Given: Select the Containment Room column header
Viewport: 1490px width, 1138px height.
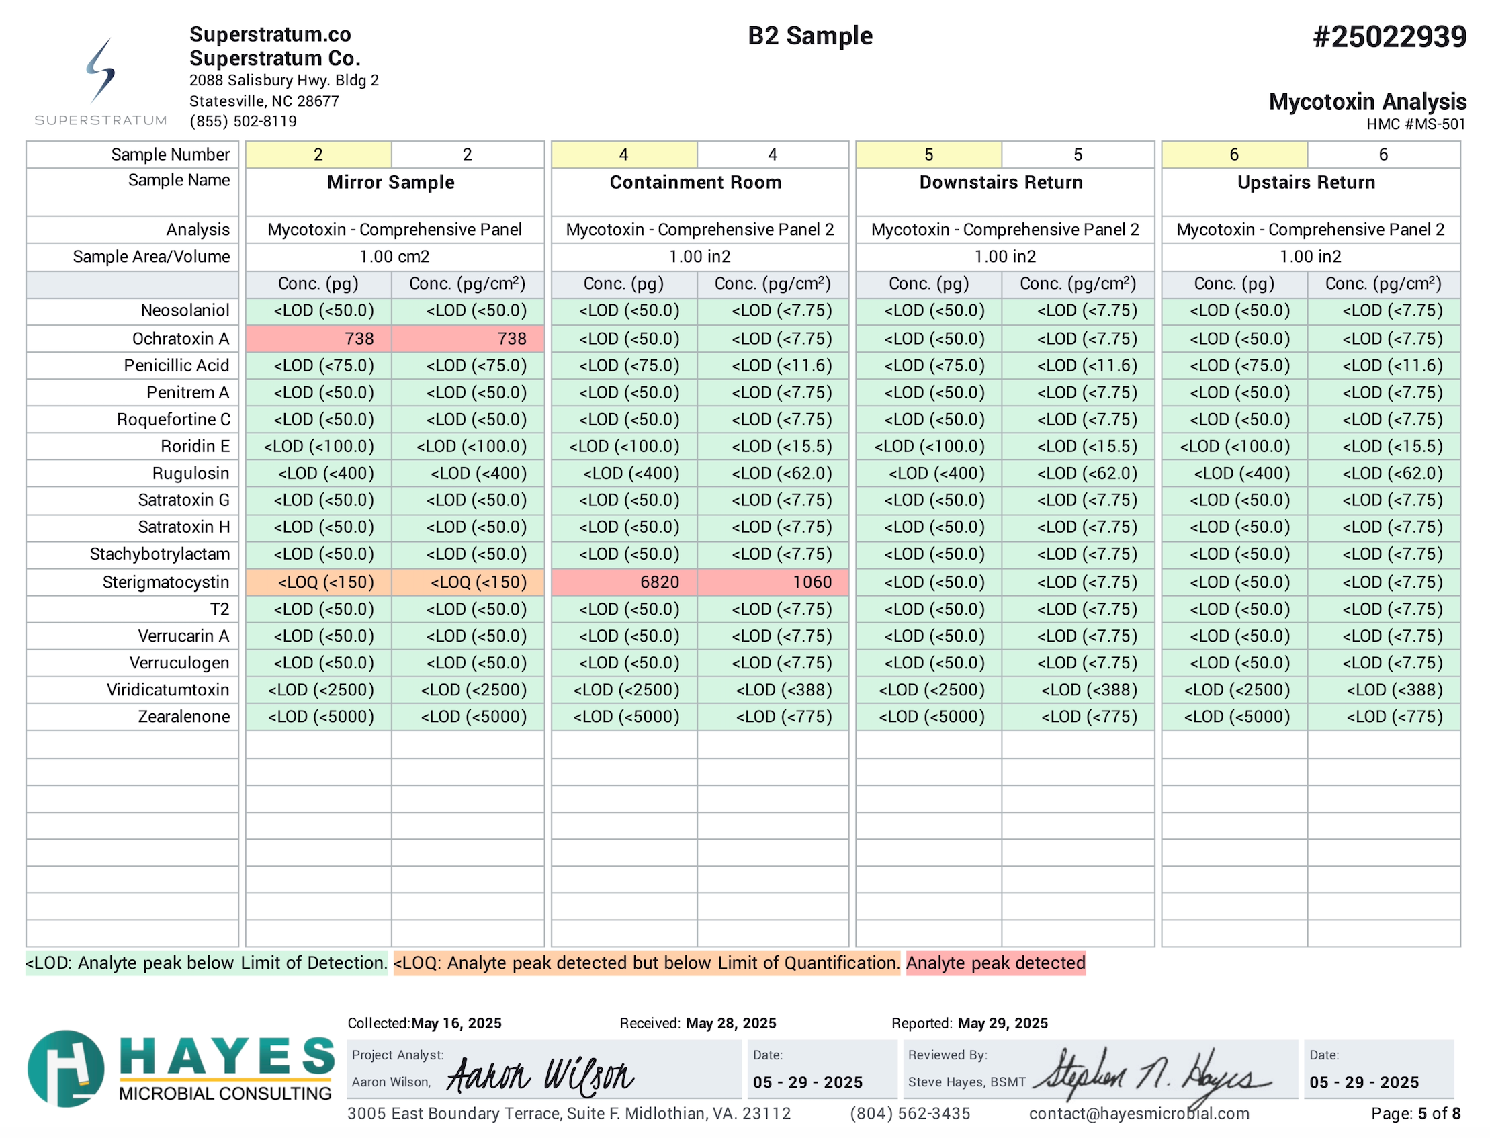Looking at the screenshot, I should [x=695, y=182].
